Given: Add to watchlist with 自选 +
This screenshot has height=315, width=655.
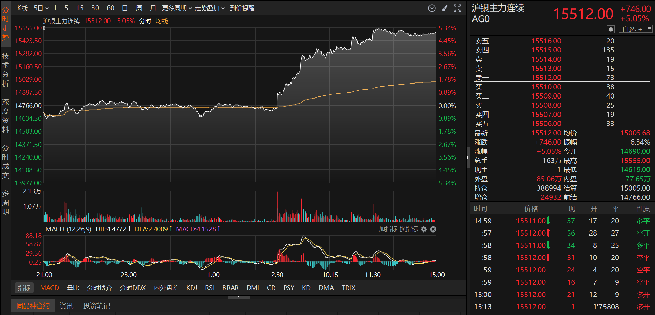Looking at the screenshot, I should [x=632, y=29].
